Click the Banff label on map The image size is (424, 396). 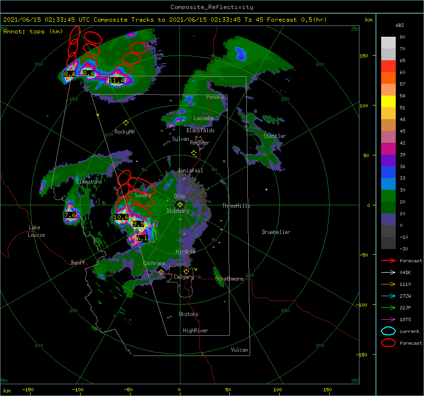tap(78, 262)
